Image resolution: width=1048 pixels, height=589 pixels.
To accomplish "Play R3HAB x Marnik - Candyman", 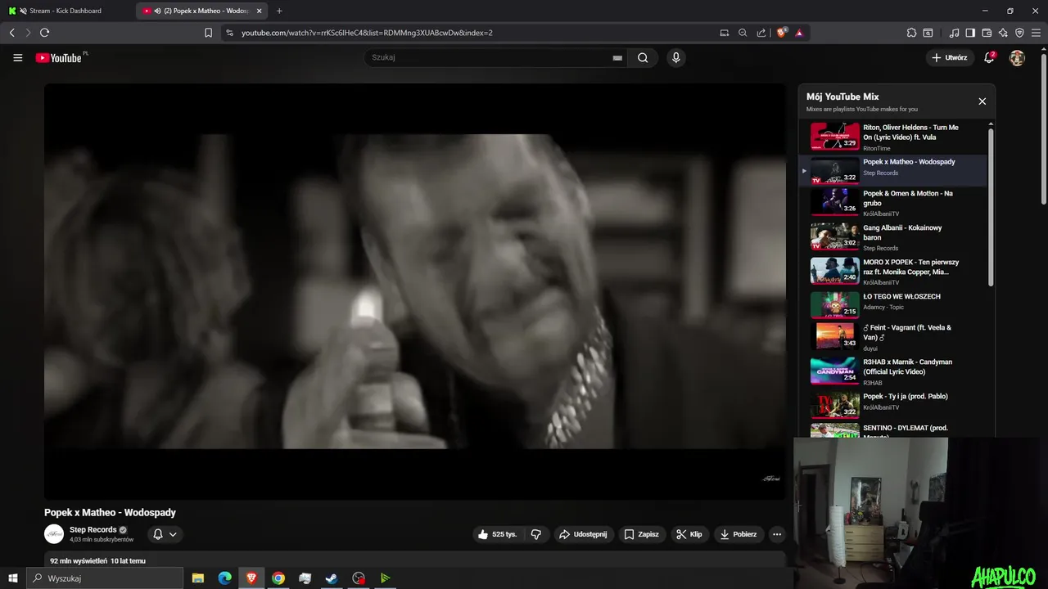I will [x=892, y=371].
